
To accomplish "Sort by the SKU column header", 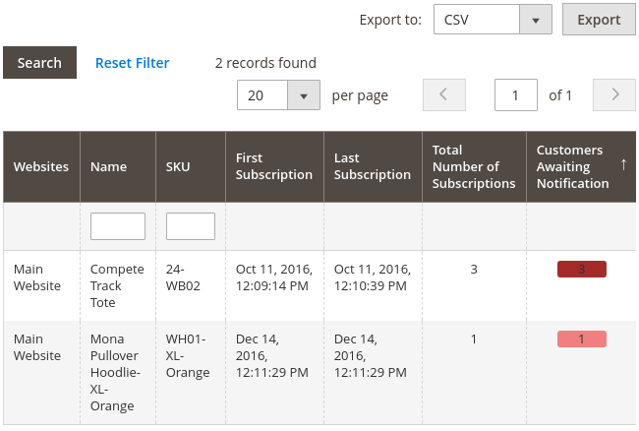I will (x=178, y=167).
